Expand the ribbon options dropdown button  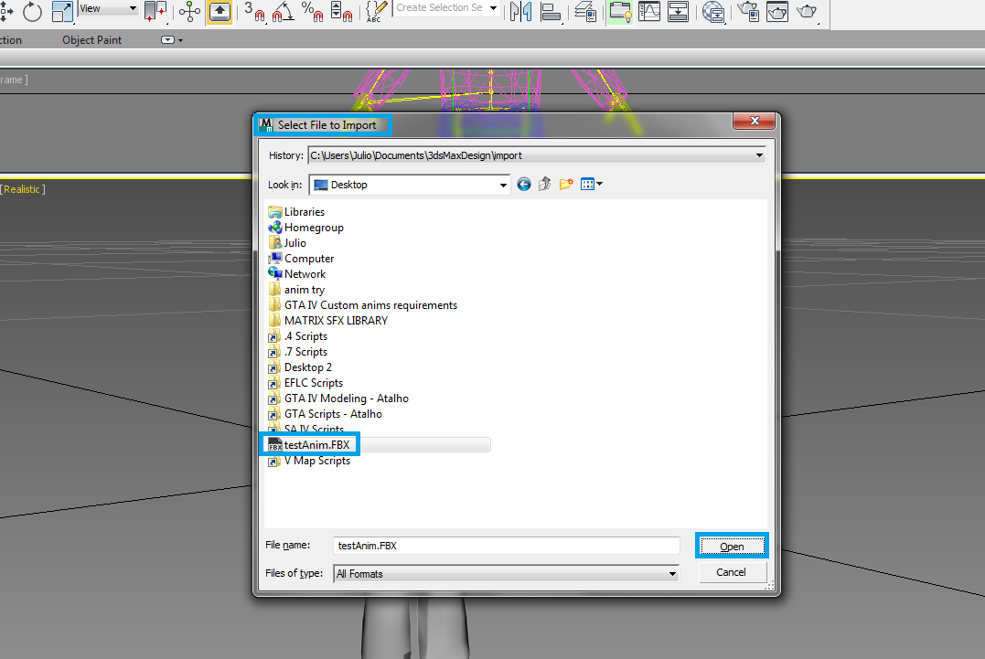pyautogui.click(x=172, y=40)
